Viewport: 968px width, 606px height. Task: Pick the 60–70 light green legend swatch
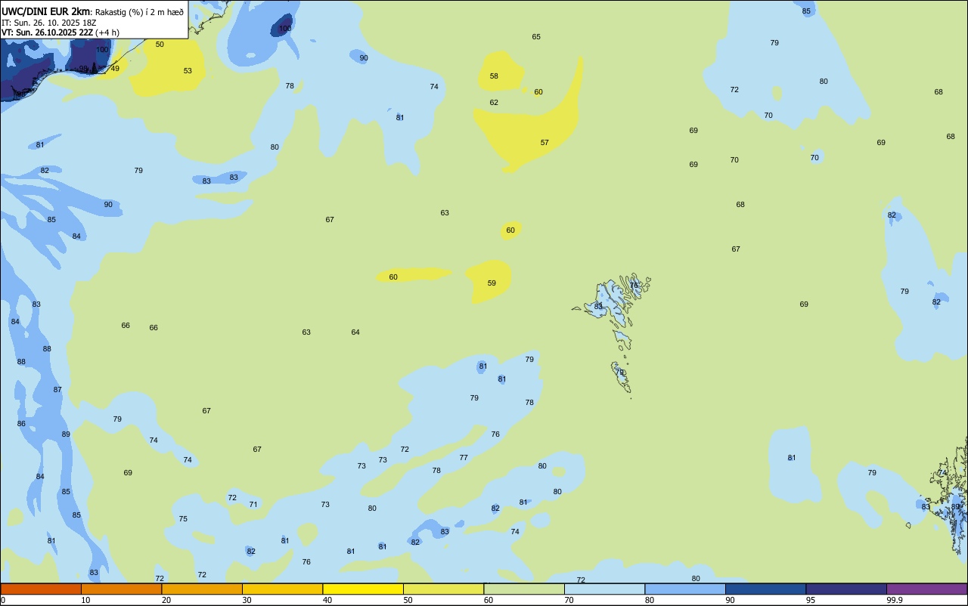pos(524,589)
